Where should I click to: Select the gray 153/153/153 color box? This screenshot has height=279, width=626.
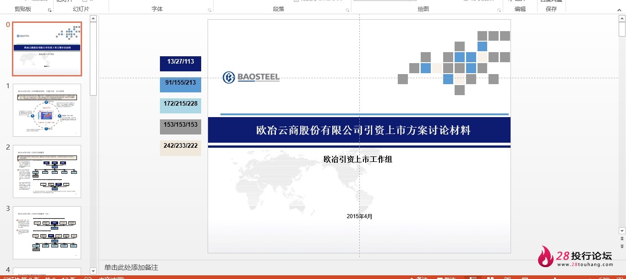point(181,127)
